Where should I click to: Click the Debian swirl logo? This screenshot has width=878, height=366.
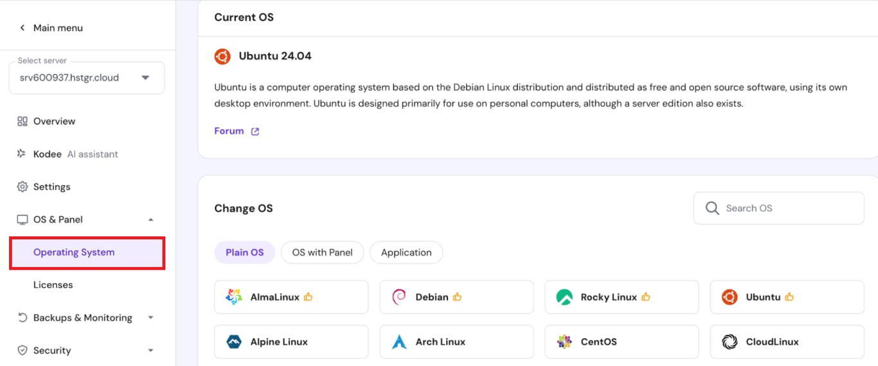click(x=399, y=297)
